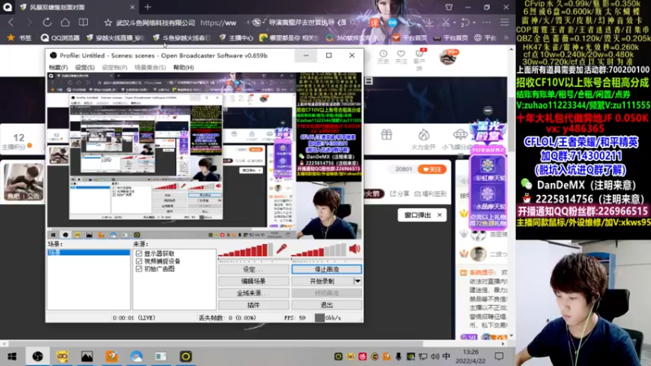The height and width of the screenshot is (366, 651).
Task: Click the 分享 share link
Action: [x=400, y=194]
